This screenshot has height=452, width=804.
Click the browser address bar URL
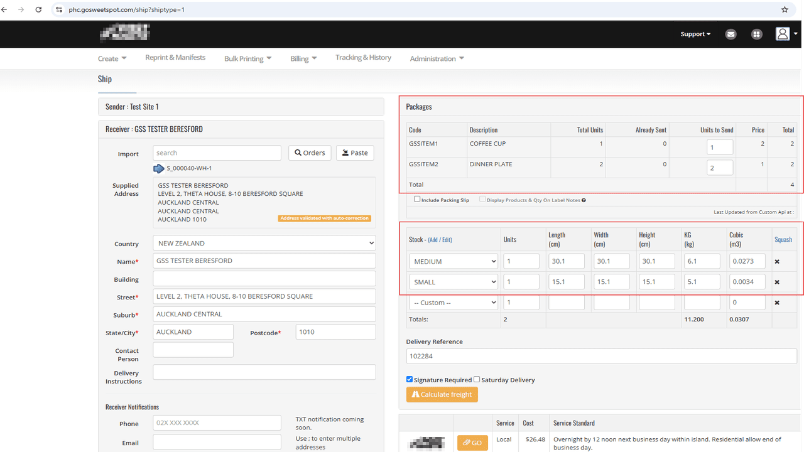(x=127, y=10)
